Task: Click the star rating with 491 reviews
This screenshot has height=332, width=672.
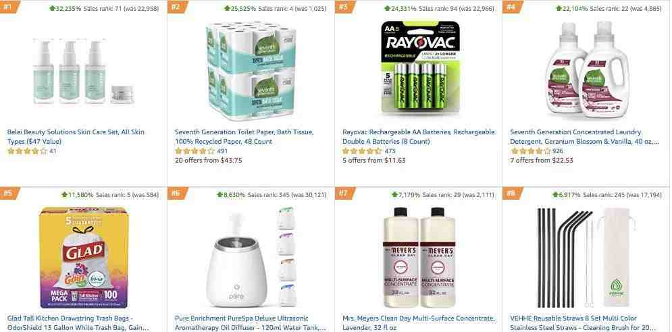Action: pyautogui.click(x=195, y=150)
